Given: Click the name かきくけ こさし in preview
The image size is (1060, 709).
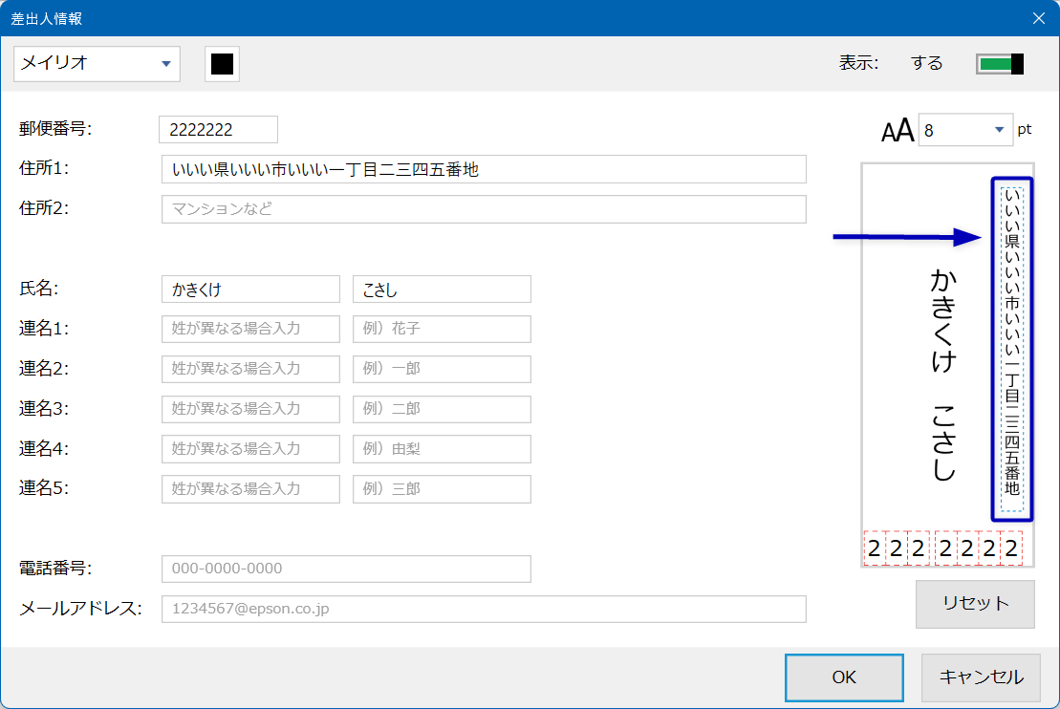Looking at the screenshot, I should coord(942,375).
